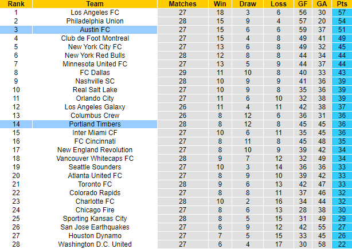Select the Draw column header
Image resolution: width=352 pixels, height=249 pixels.
[x=248, y=3]
